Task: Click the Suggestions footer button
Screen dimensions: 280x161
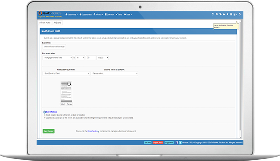Action: pyautogui.click(x=169, y=142)
